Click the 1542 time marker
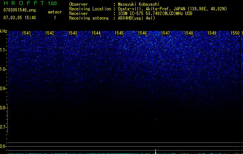Image resolution: width=243 pixels, height=154 pixels. 49,33
